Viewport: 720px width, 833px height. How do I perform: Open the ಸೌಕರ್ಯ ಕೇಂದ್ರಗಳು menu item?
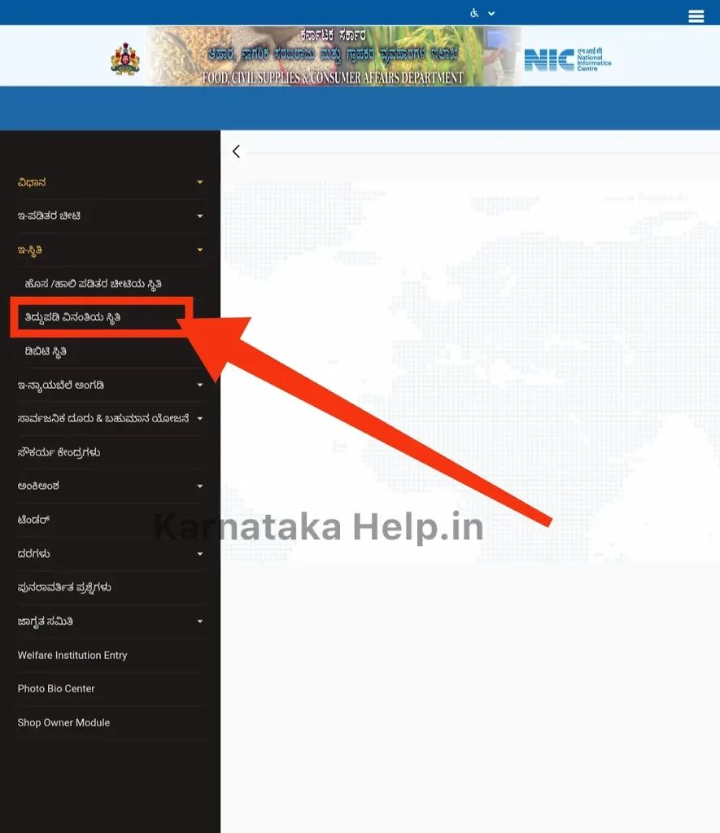59,452
